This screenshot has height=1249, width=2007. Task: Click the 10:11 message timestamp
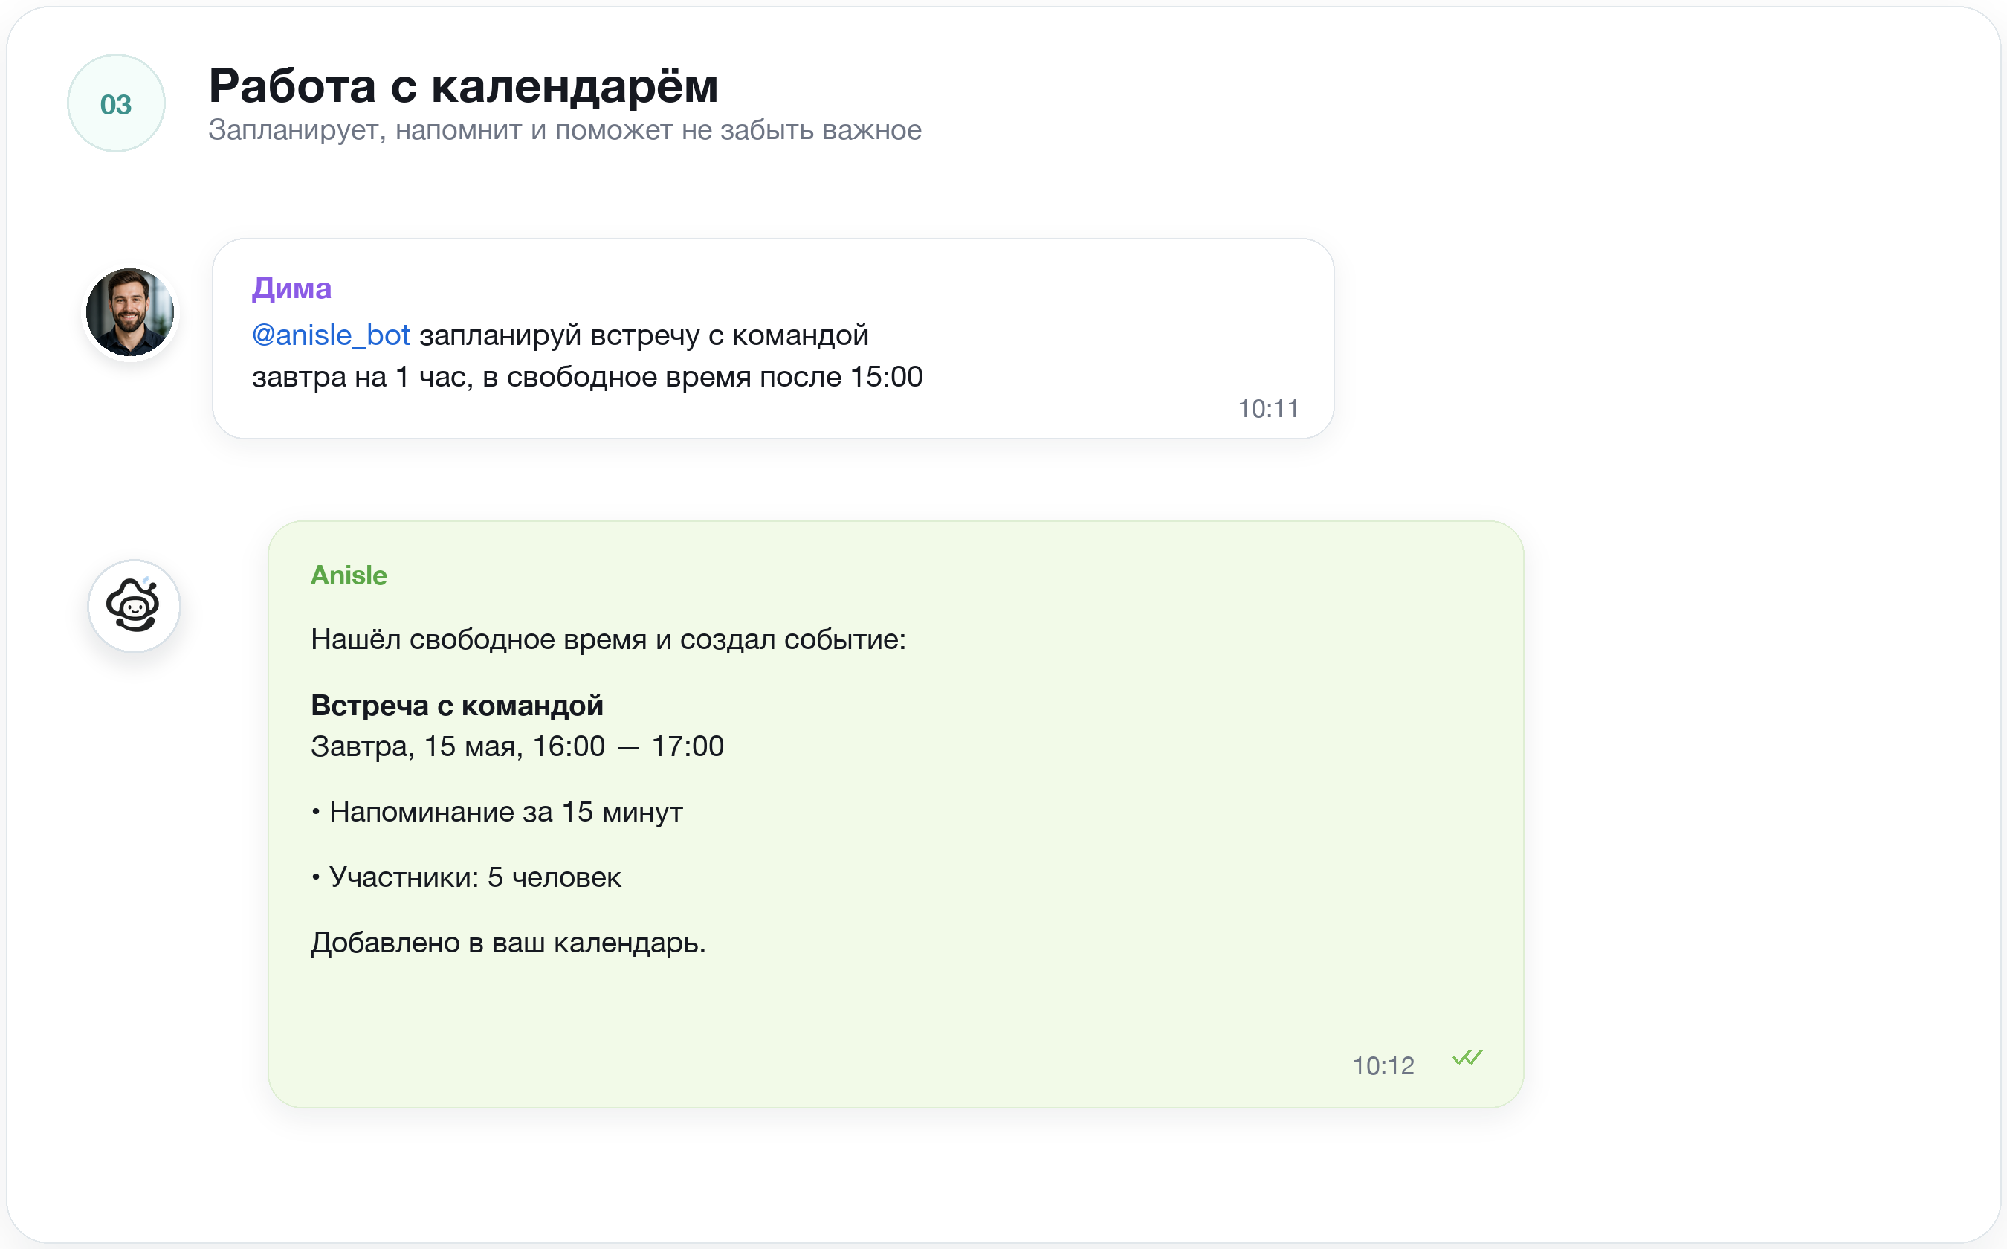pos(1268,409)
